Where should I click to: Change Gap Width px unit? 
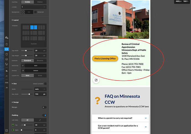coord(44,51)
